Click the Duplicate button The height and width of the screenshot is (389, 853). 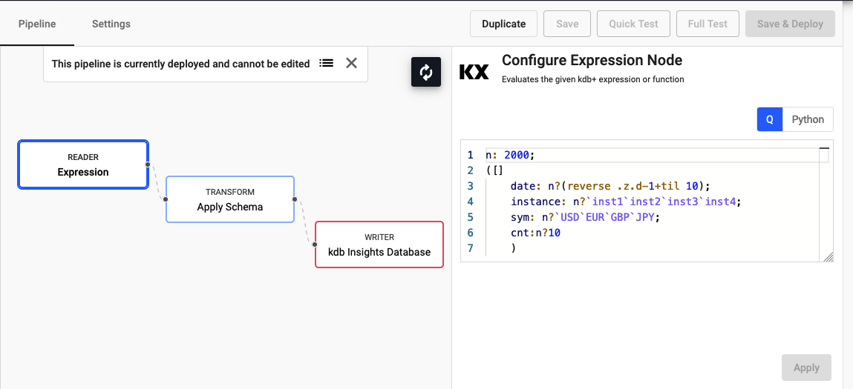504,24
